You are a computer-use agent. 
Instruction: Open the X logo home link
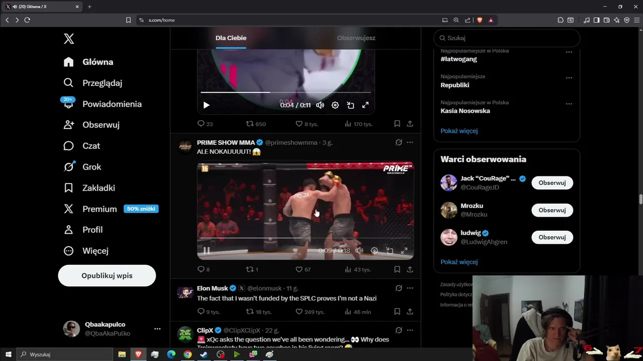[69, 39]
